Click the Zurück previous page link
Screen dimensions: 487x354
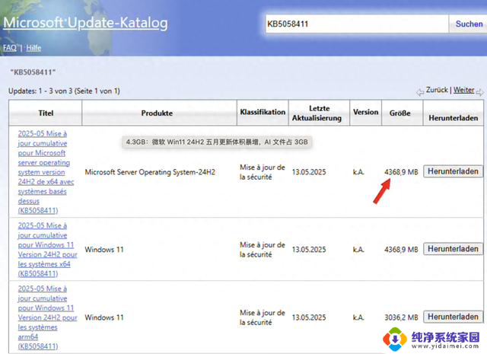point(437,90)
